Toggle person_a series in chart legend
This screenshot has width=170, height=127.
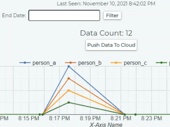click(x=38, y=63)
